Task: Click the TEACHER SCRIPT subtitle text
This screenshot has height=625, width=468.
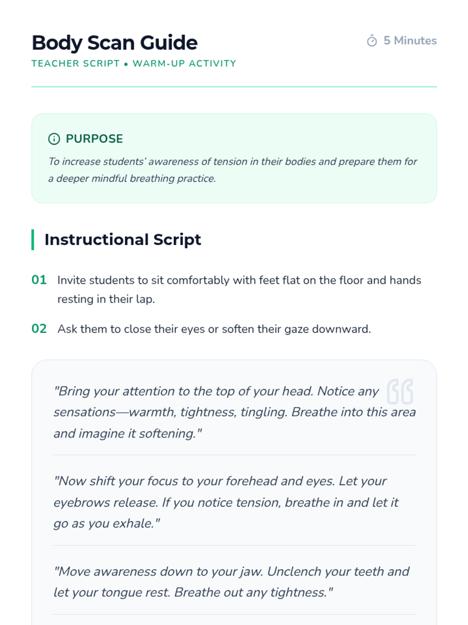Action: coord(76,64)
